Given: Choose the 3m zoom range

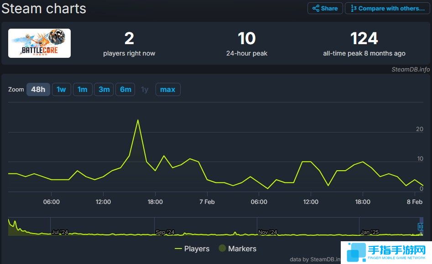Looking at the screenshot, I should coord(104,89).
